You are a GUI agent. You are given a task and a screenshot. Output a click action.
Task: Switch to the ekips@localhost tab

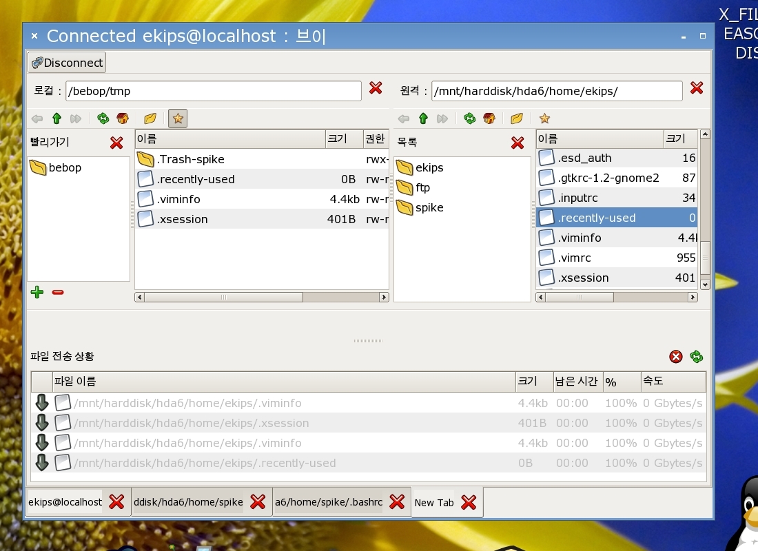click(64, 502)
